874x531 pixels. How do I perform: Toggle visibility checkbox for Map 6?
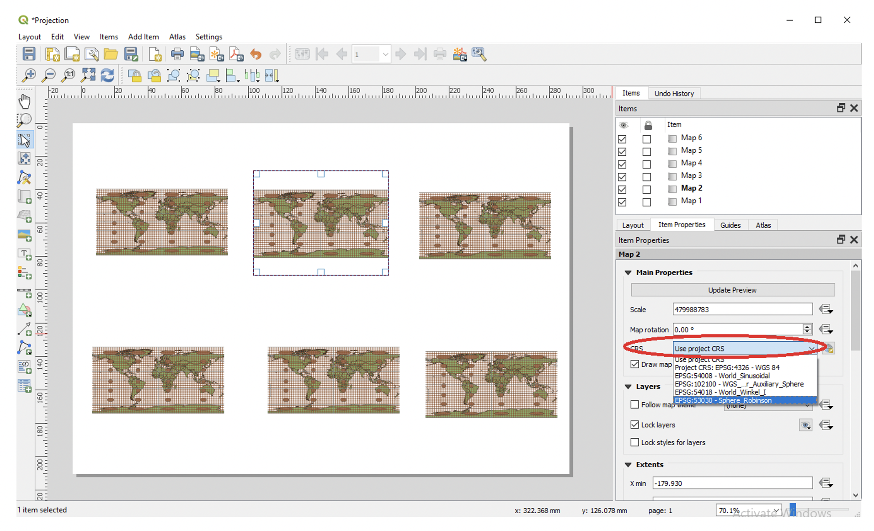[622, 138]
